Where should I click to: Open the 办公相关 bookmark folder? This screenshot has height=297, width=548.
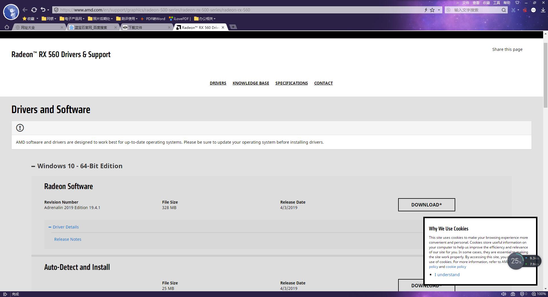coord(205,19)
